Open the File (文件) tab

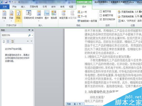[x=5, y=7]
